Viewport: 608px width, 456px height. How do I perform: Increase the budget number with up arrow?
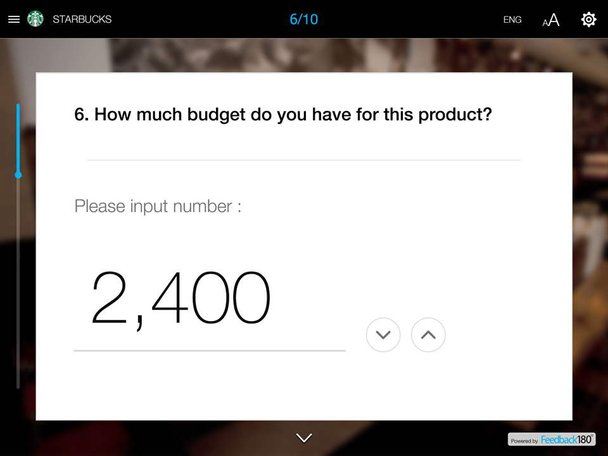click(x=428, y=334)
